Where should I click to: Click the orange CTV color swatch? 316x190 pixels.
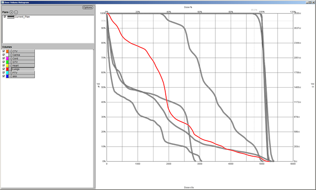click(7, 51)
